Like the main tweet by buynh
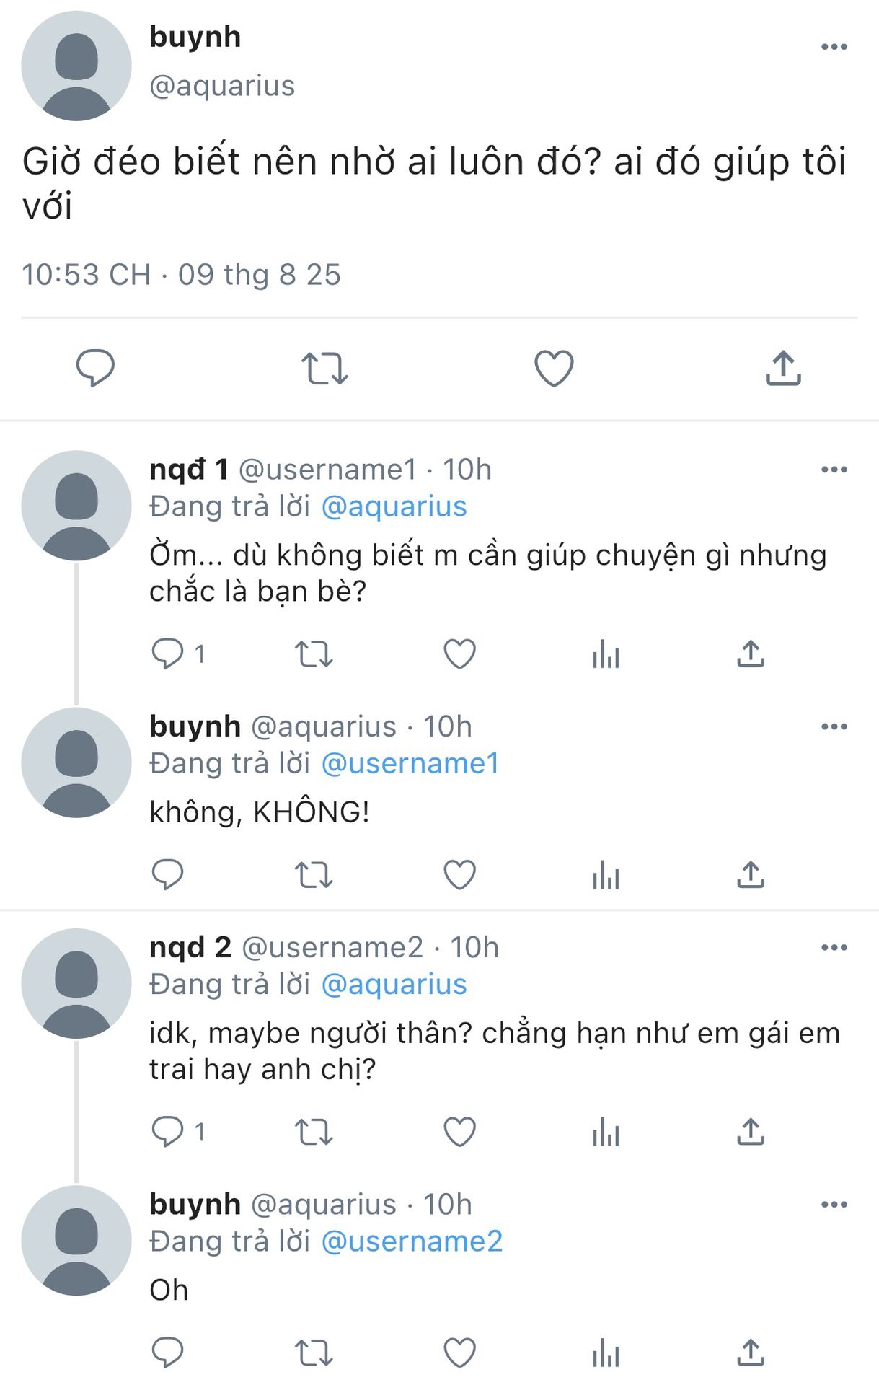 pyautogui.click(x=554, y=368)
